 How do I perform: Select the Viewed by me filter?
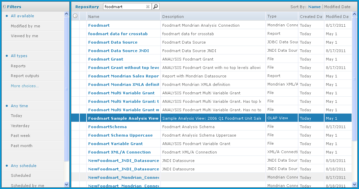coord(24,36)
